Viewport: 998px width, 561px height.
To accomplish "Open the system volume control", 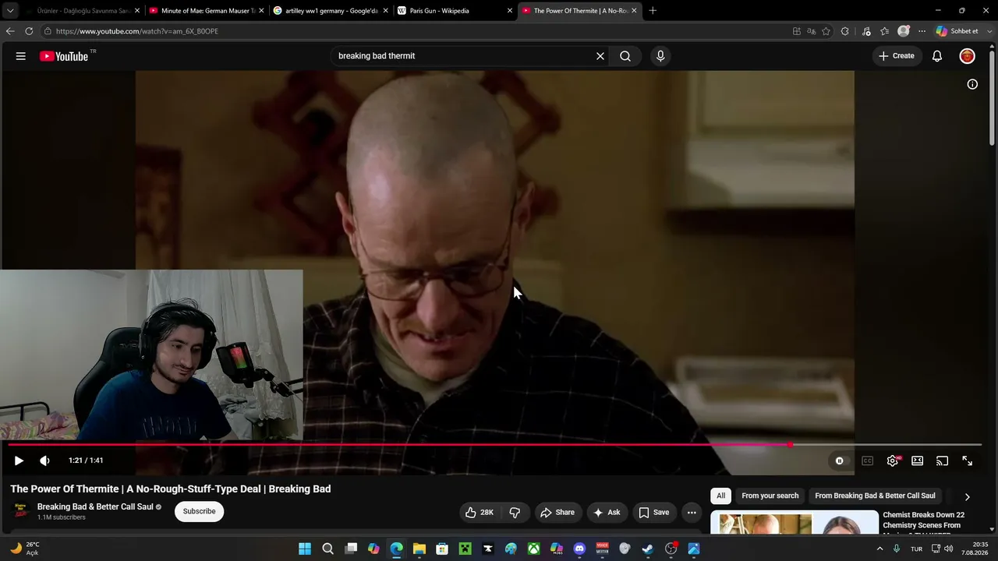I will (x=949, y=549).
